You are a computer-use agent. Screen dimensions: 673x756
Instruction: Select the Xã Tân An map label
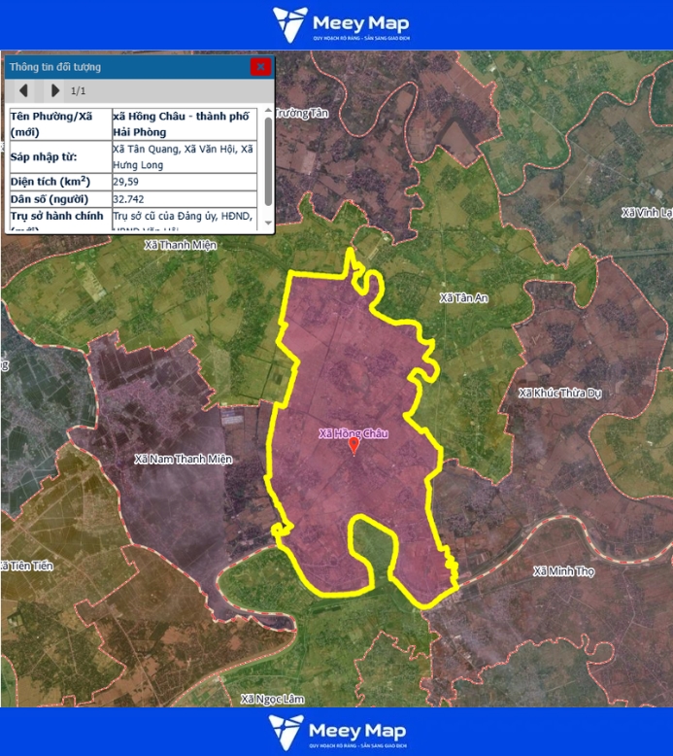(x=463, y=298)
